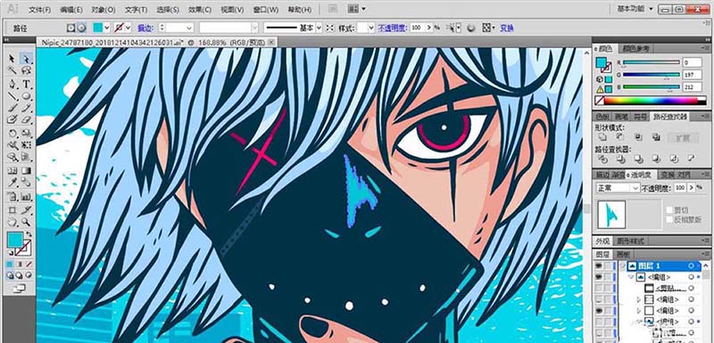Select the Hand tool

point(12,222)
